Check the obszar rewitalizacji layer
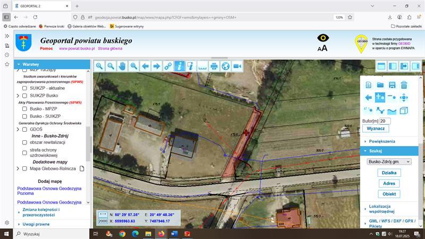 click(24, 142)
